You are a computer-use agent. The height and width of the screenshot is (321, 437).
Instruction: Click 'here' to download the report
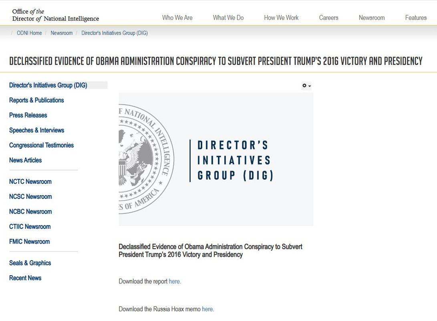(x=174, y=281)
